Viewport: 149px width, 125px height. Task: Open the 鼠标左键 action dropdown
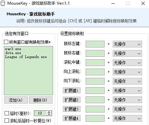tap(127, 44)
